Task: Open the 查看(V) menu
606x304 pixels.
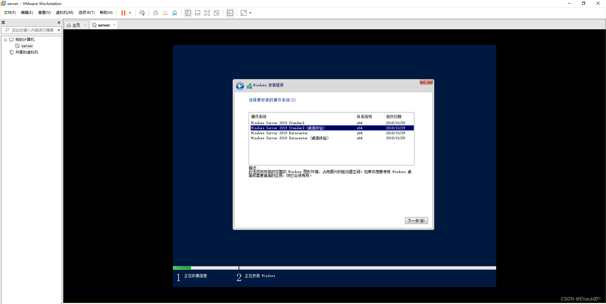Action: click(x=44, y=13)
